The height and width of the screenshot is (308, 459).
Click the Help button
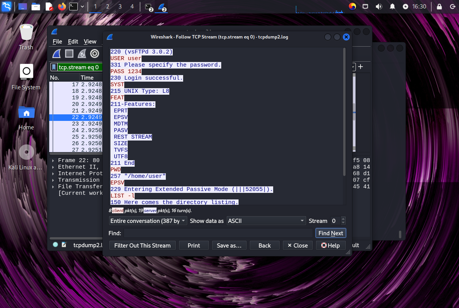(x=330, y=245)
